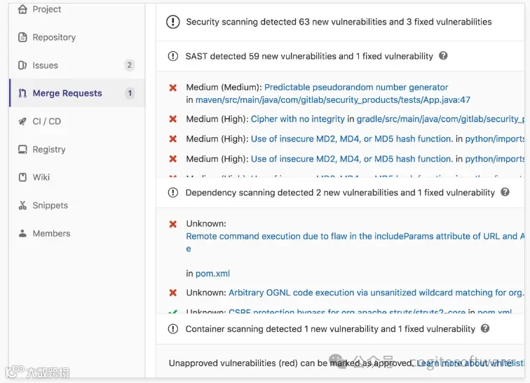
Task: Click the Registry disk icon
Action: tap(22, 149)
